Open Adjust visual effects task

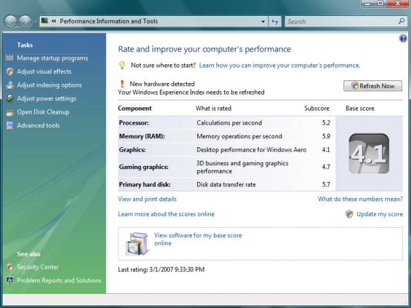tap(44, 71)
